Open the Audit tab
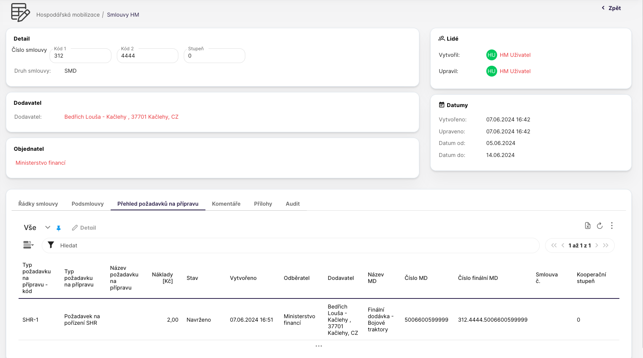Screen dimensions: 643x358 tap(292, 204)
